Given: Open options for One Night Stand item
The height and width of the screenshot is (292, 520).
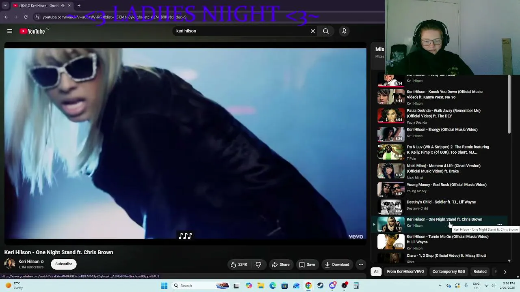Looking at the screenshot, I should [x=500, y=224].
